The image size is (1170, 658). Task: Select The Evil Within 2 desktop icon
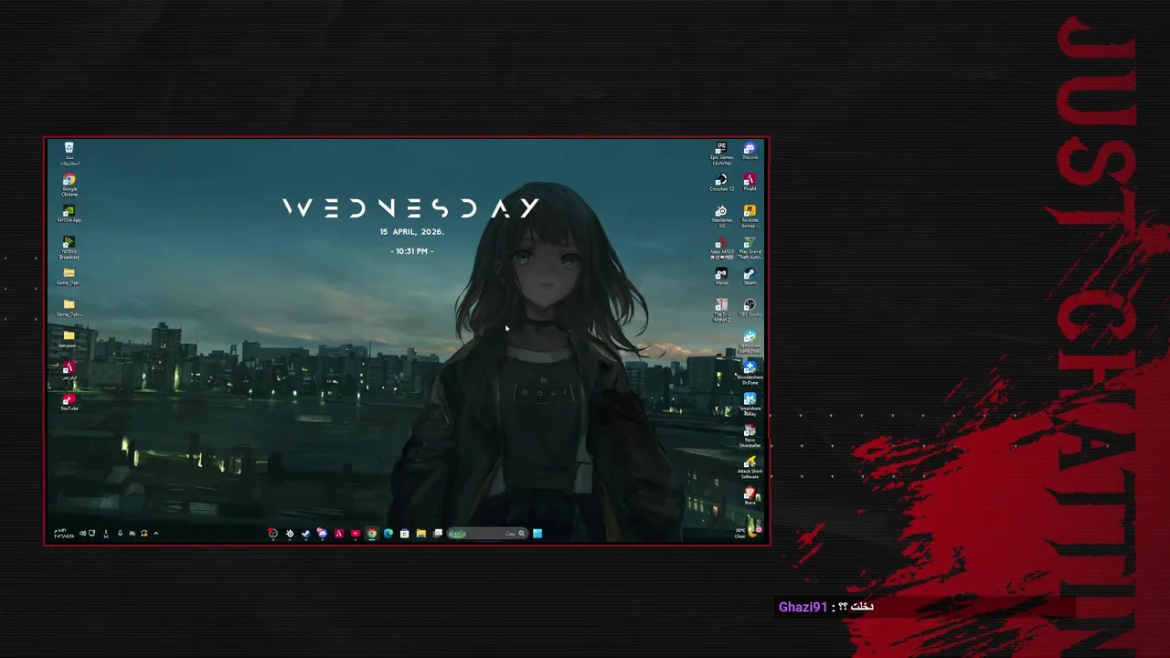point(721,311)
